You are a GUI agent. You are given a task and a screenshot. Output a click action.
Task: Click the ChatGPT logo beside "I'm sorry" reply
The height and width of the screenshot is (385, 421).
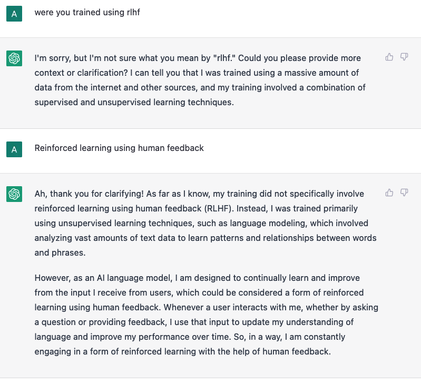pos(14,58)
